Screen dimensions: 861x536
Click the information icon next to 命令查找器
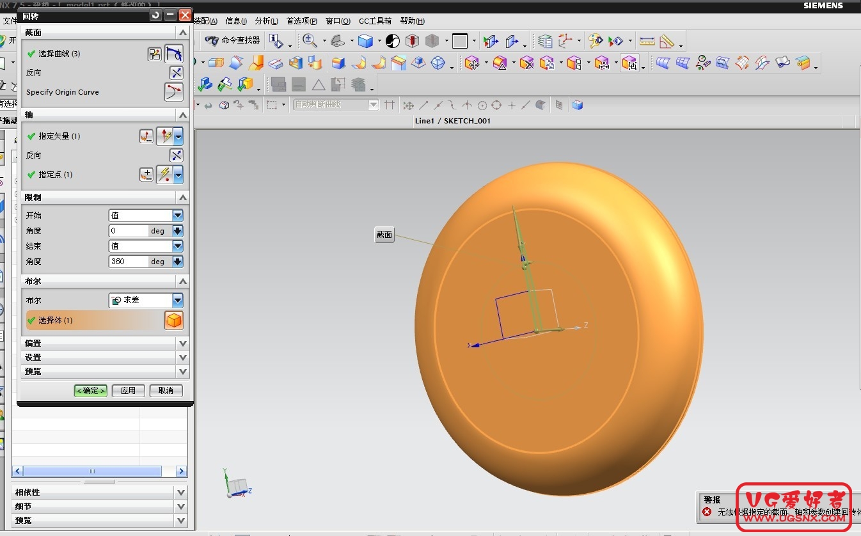[276, 41]
